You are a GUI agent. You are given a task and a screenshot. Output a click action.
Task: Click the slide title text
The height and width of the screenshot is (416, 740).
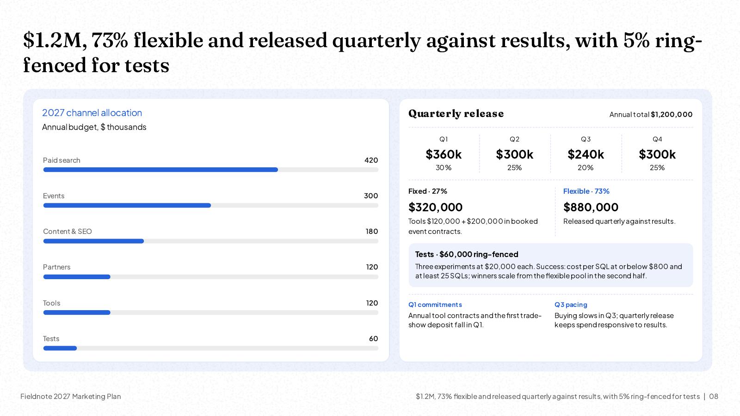pos(363,53)
